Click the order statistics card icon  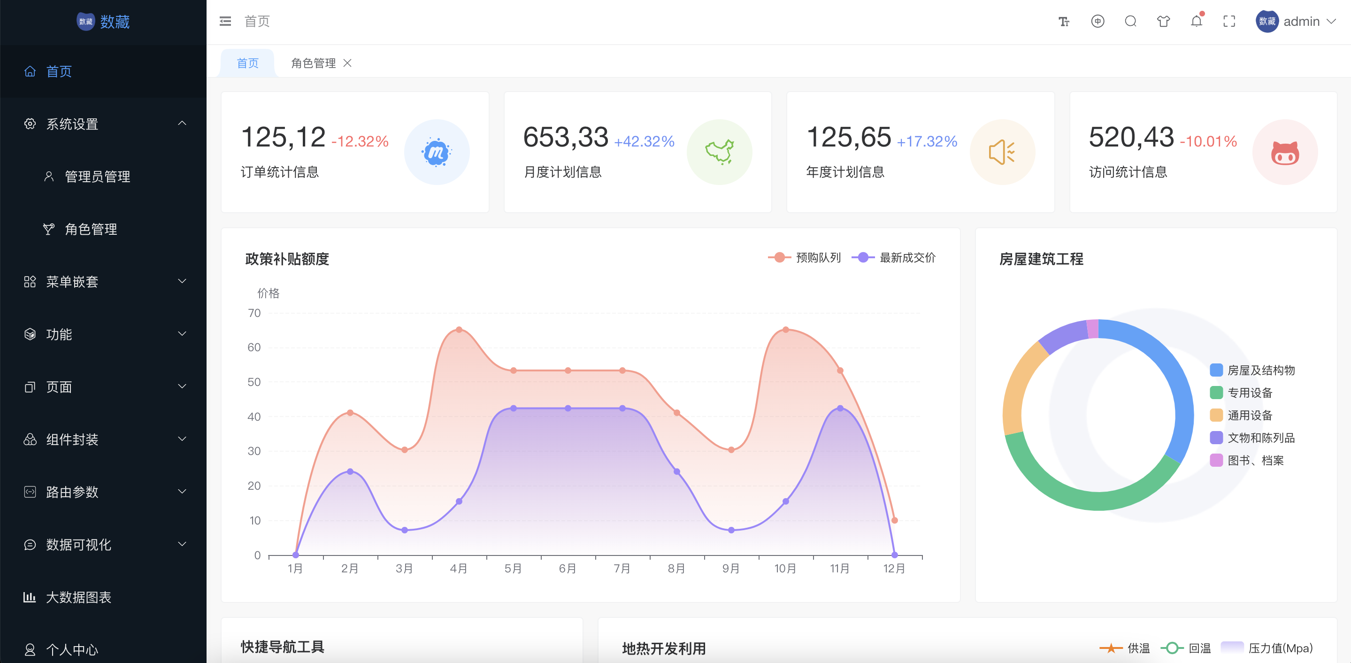click(437, 152)
